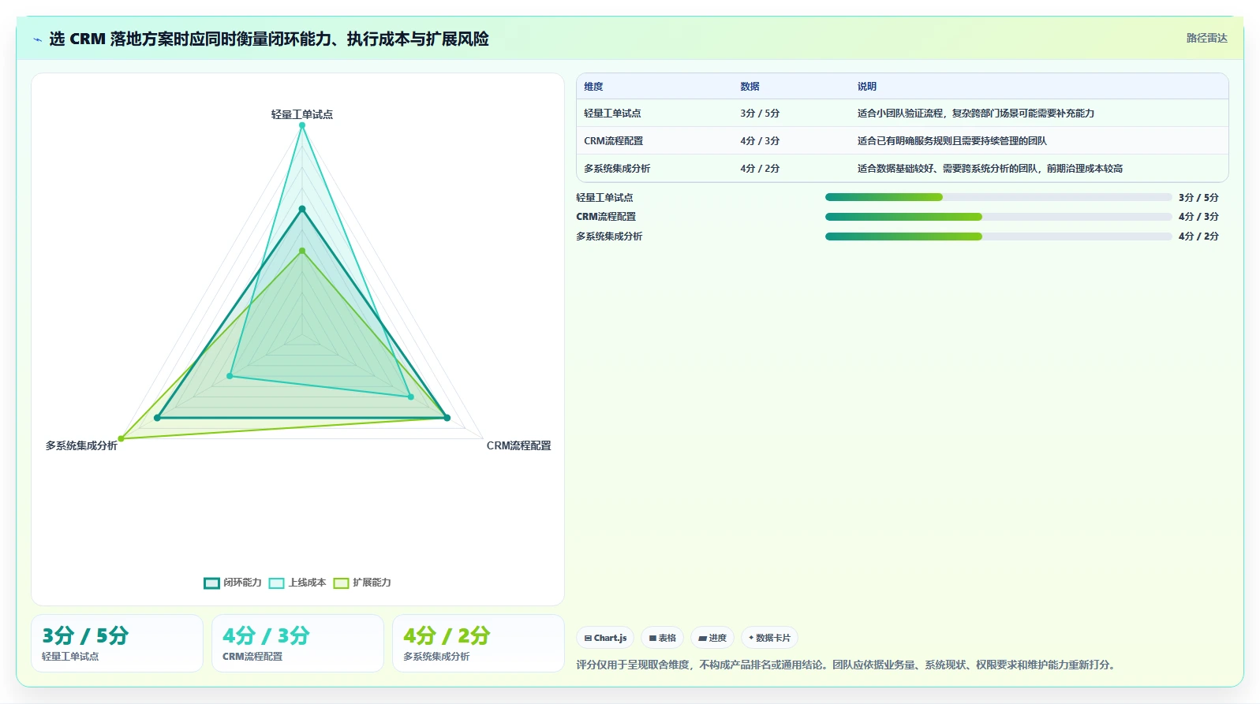Click the blue icon before the CRM title

(37, 39)
